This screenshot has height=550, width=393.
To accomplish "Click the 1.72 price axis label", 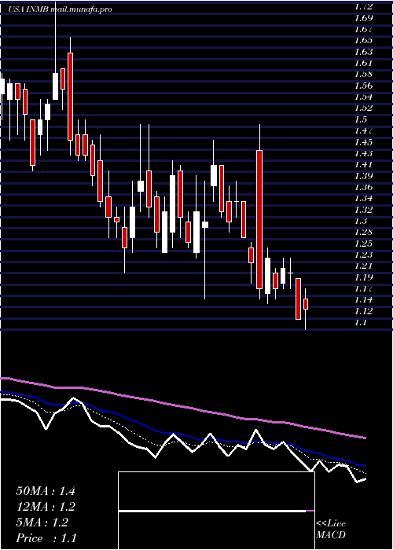I will [363, 6].
